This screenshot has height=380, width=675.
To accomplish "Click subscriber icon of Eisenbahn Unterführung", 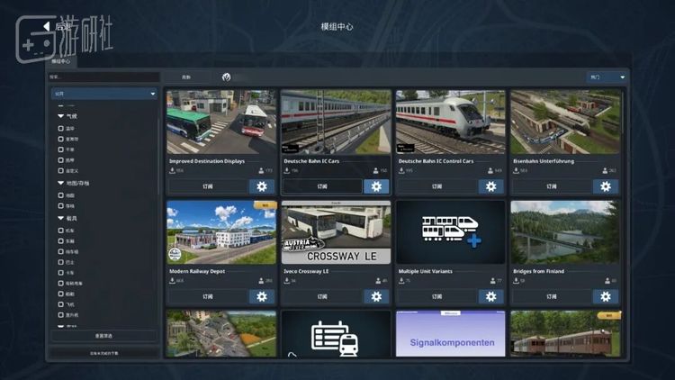I will [606, 170].
